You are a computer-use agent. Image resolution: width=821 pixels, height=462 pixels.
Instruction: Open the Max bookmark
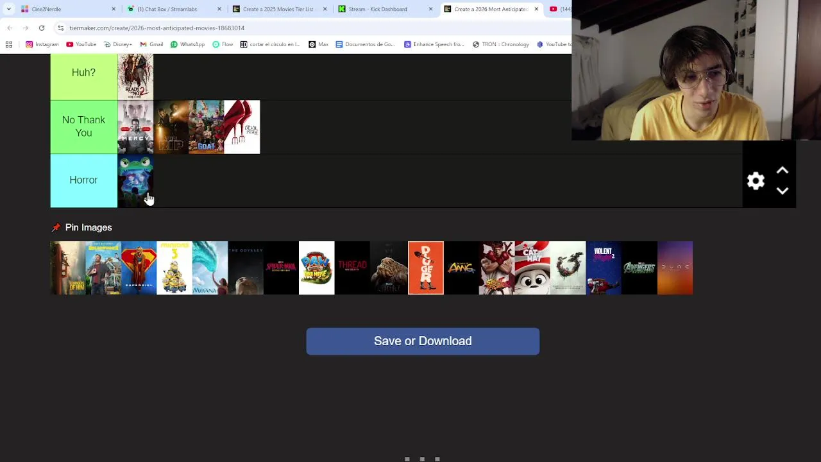(x=318, y=44)
